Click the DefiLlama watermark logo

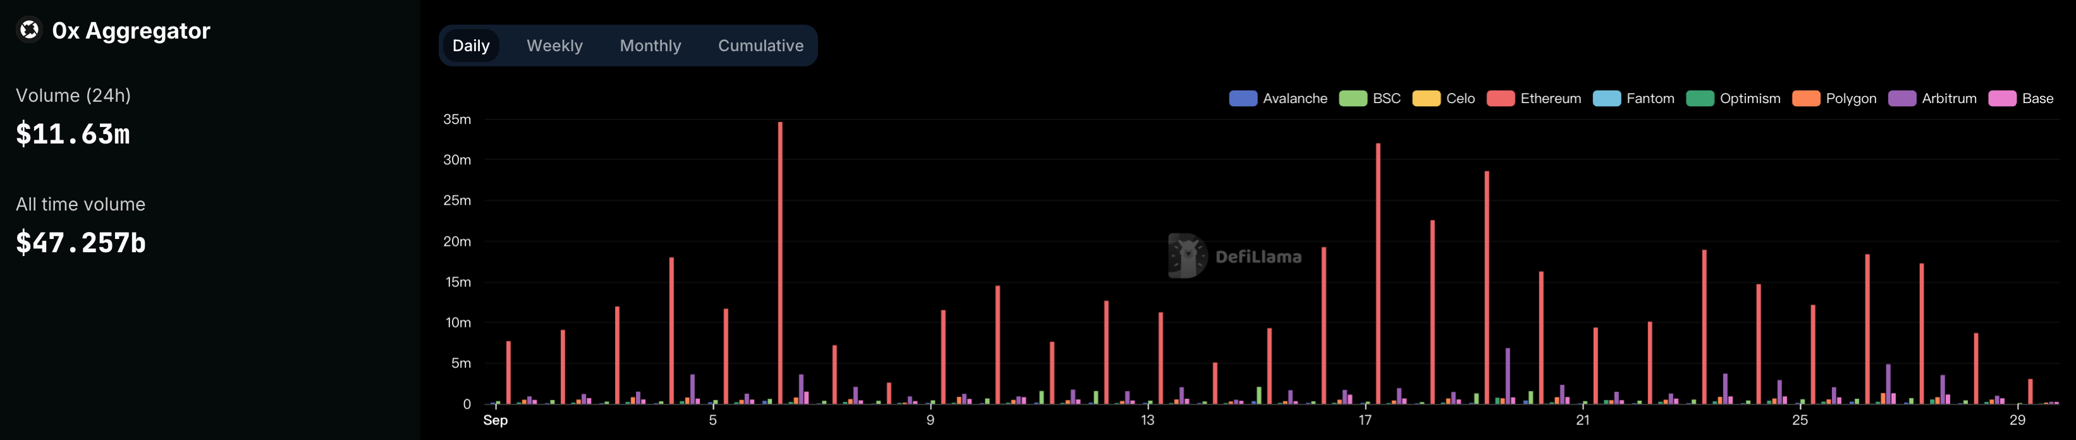(x=1187, y=256)
